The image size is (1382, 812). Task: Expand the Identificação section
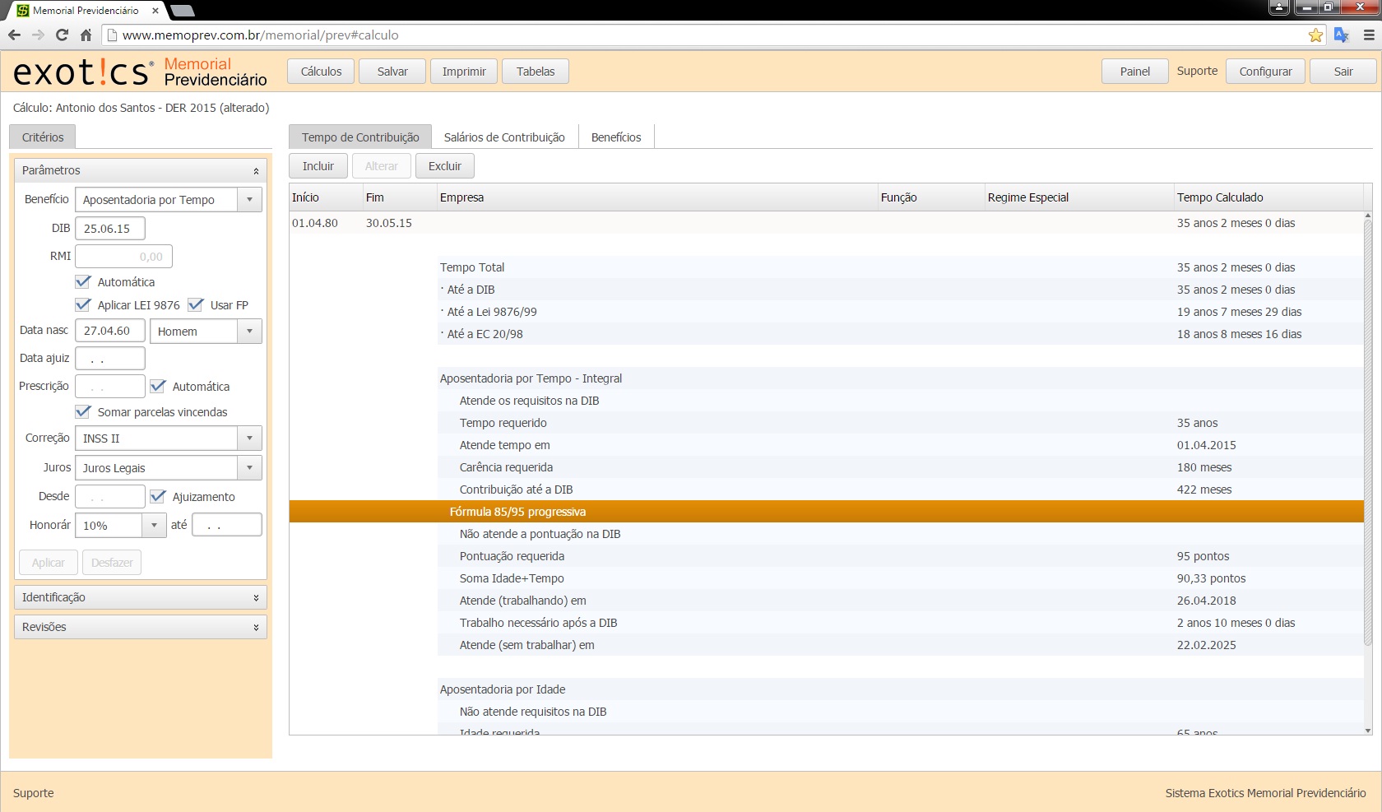tap(256, 598)
